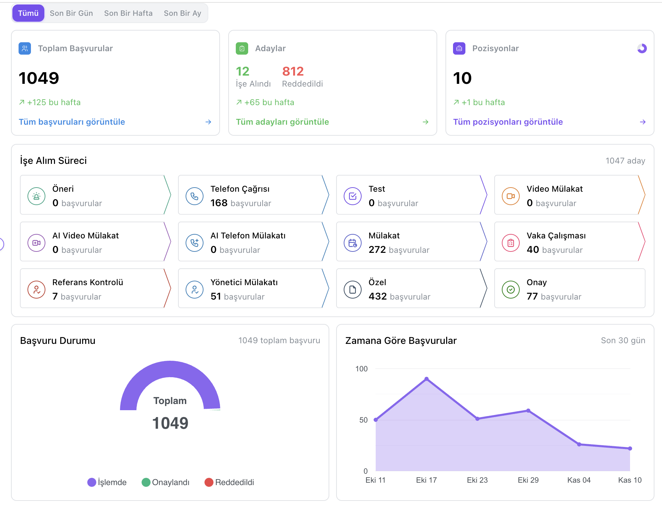Click the Özel document icon
This screenshot has width=662, height=505.
[353, 290]
